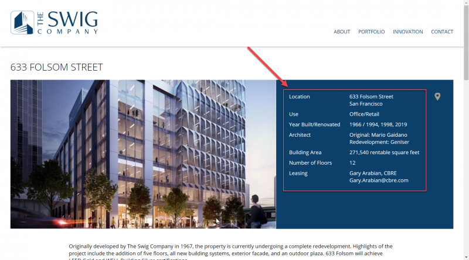
Task: Go to the CONTACT page
Action: 442,32
